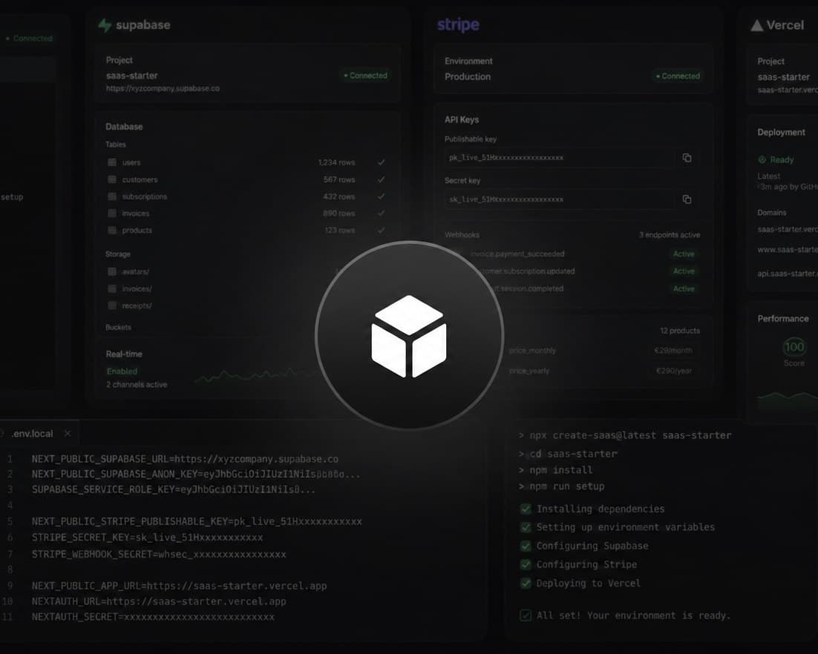Click the price_yearly entry
The width and height of the screenshot is (818, 654).
click(529, 371)
